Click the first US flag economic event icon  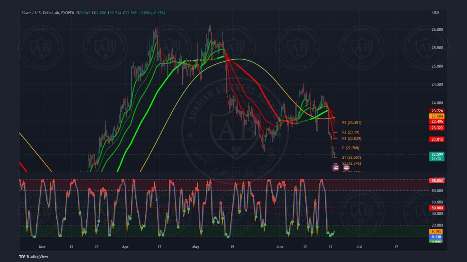[335, 168]
